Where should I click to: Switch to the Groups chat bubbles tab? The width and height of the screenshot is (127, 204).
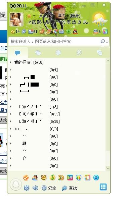(x=38, y=53)
